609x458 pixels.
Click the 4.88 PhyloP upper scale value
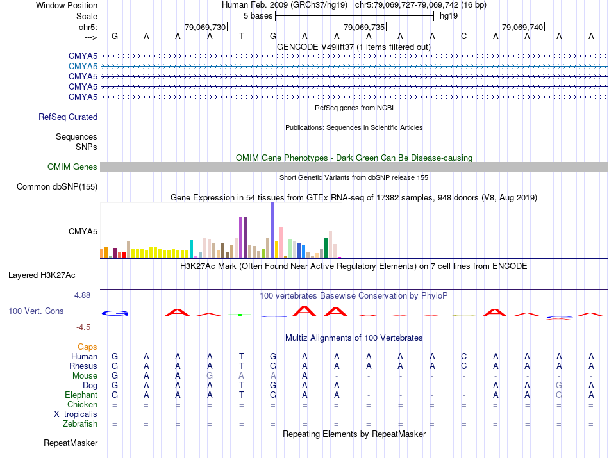(x=82, y=295)
